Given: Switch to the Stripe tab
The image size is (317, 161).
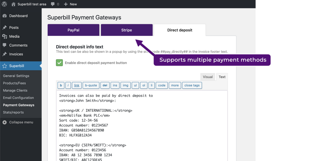Looking at the screenshot, I should pyautogui.click(x=126, y=30).
